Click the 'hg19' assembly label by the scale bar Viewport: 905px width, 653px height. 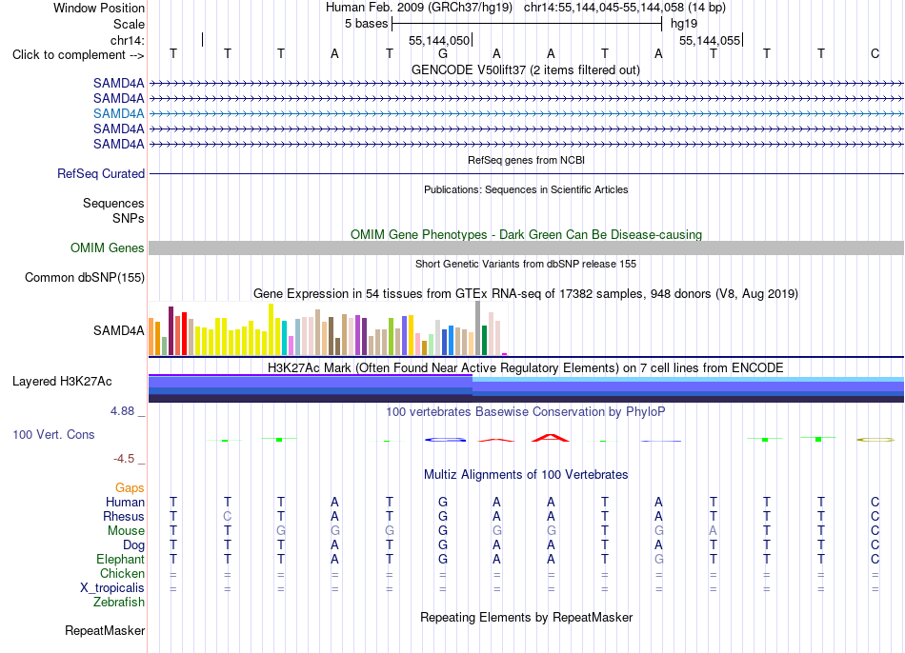[x=684, y=24]
